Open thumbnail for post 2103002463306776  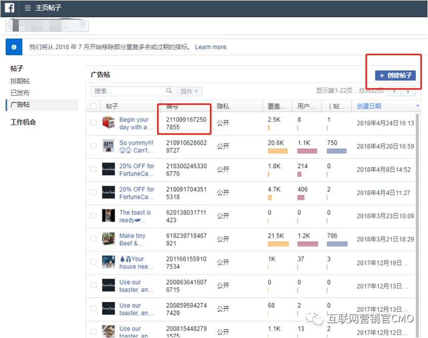click(x=109, y=169)
